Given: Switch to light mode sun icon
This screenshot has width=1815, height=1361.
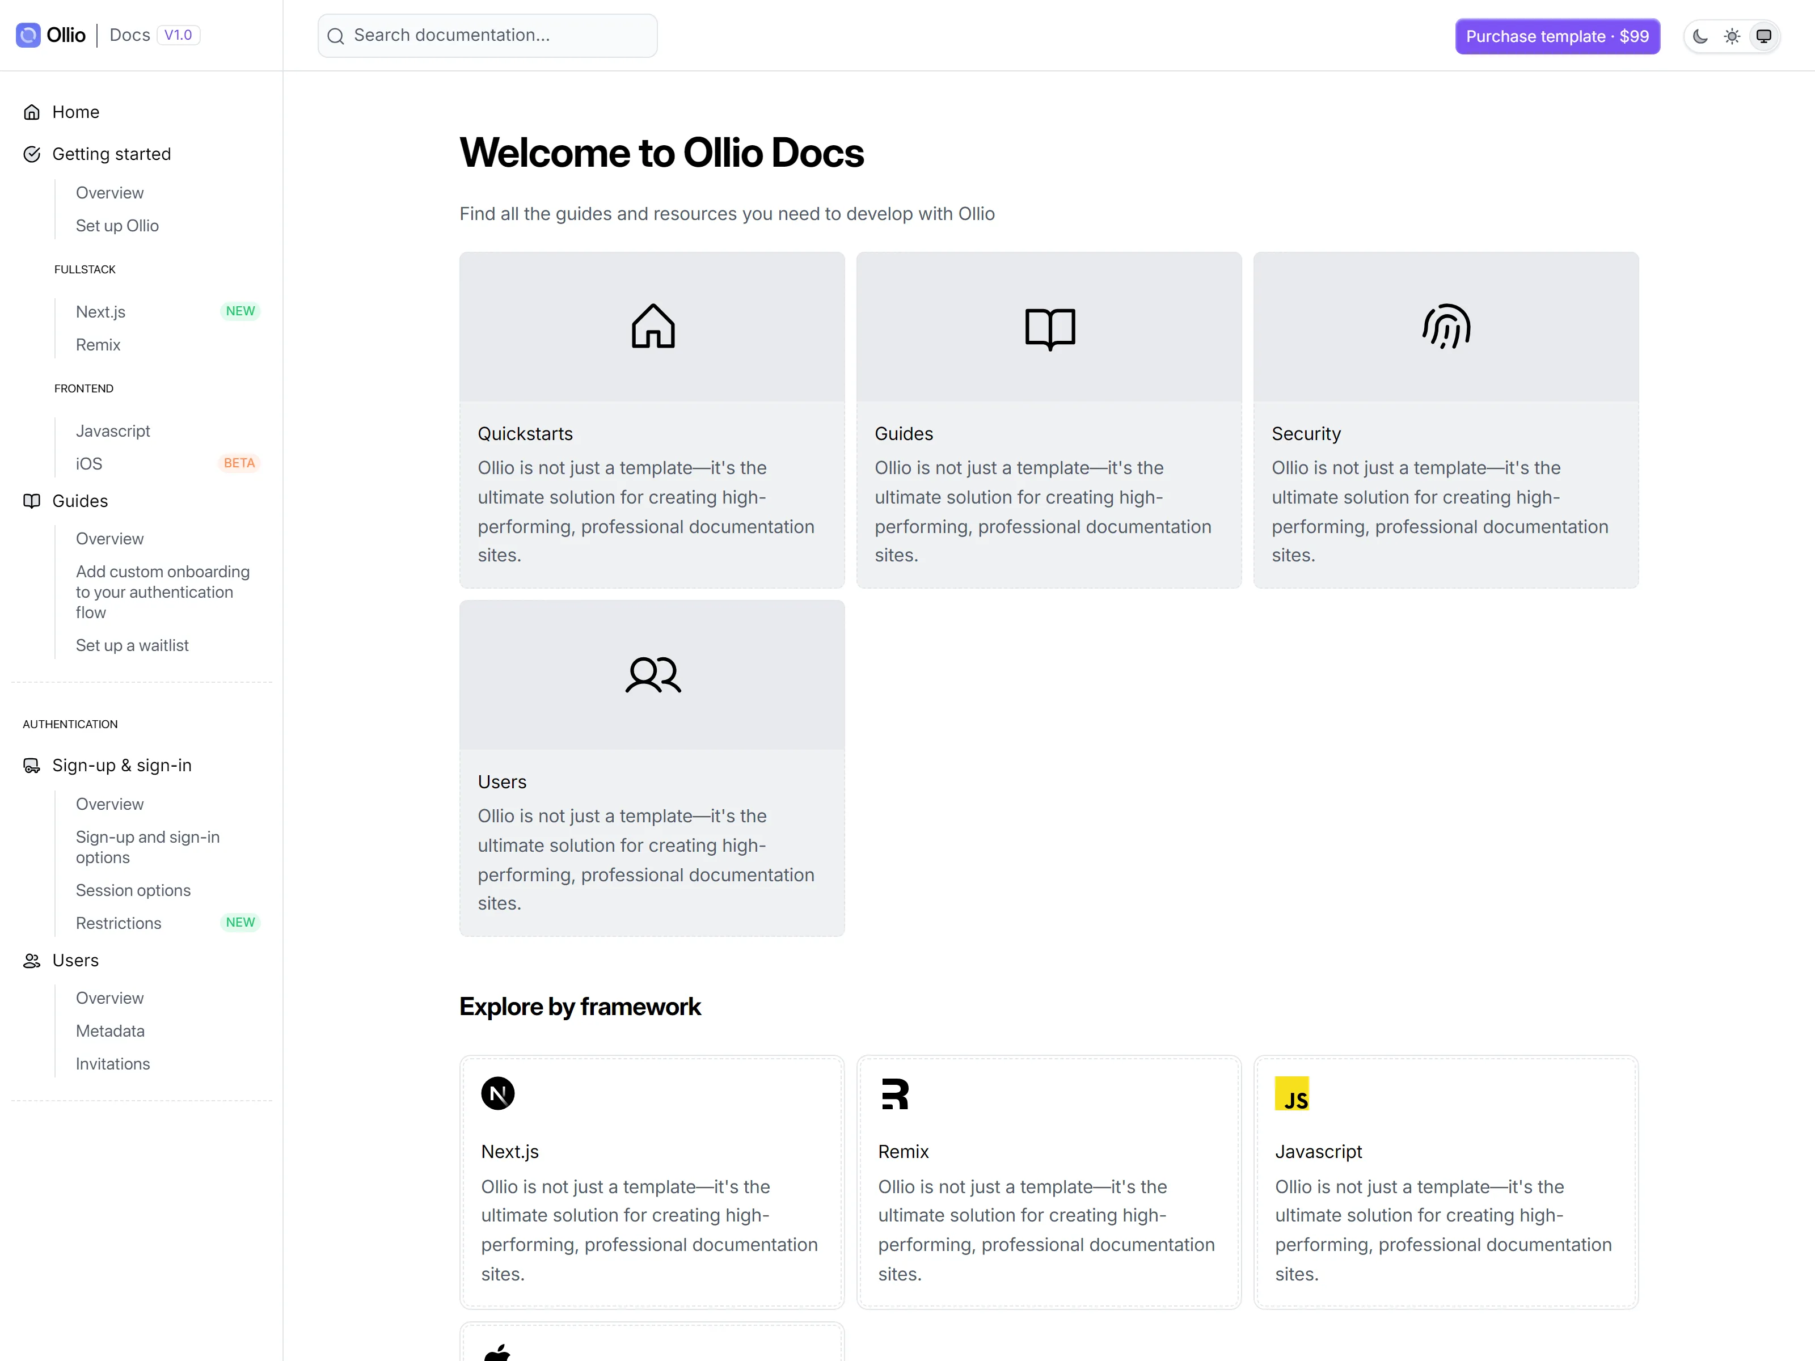Looking at the screenshot, I should [x=1732, y=36].
